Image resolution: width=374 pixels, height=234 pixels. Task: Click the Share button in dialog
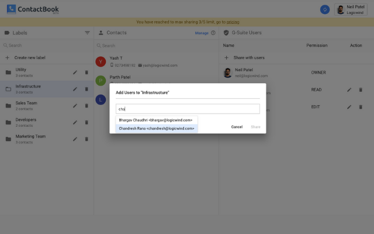[x=255, y=127]
